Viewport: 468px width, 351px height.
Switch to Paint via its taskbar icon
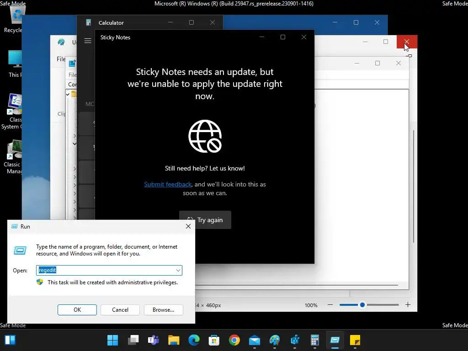click(x=275, y=340)
